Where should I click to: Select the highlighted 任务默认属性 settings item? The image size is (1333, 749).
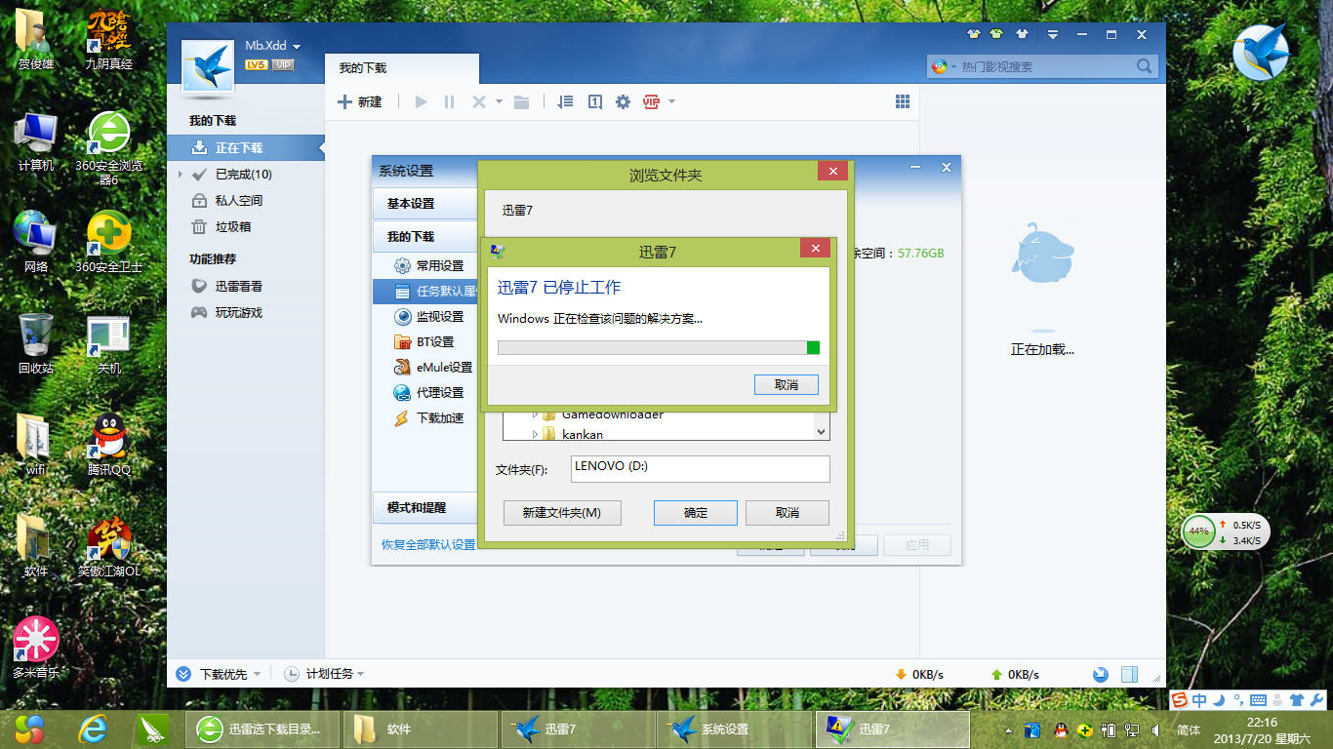[x=425, y=291]
